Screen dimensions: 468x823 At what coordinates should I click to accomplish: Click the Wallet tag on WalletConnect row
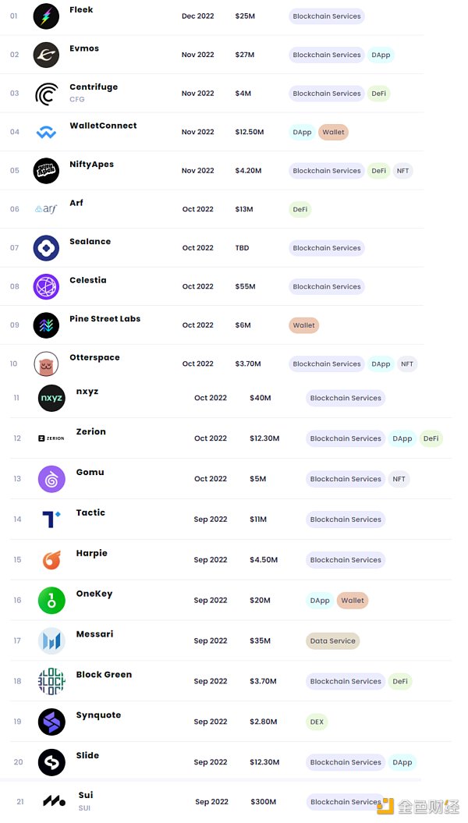(333, 133)
